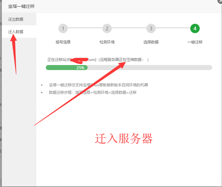Click the 填写信息 step label

pos(63,42)
